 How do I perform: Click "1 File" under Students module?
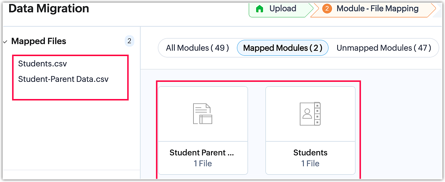(x=310, y=163)
